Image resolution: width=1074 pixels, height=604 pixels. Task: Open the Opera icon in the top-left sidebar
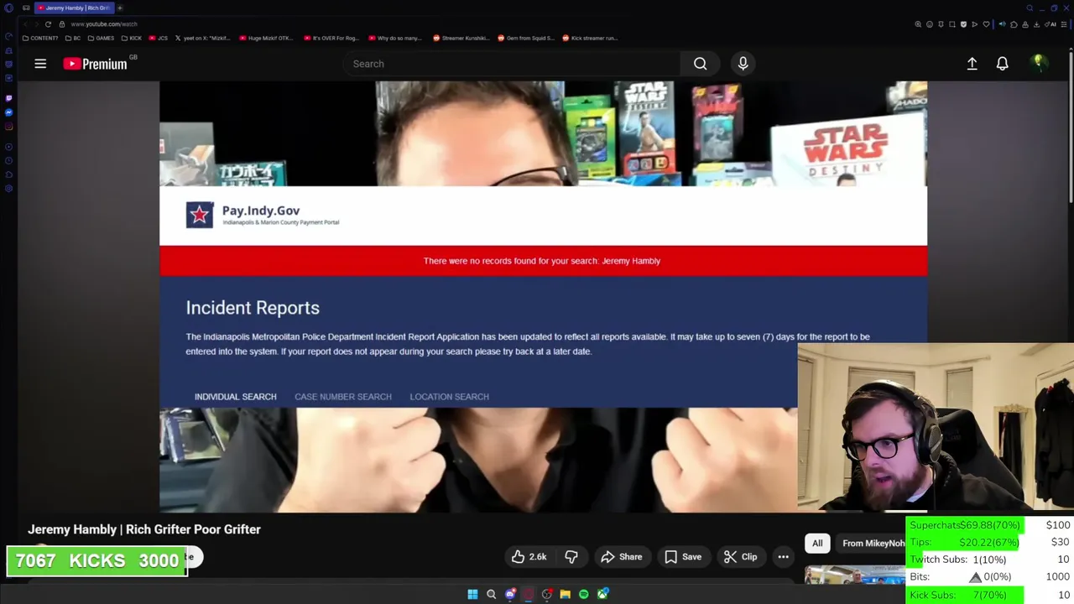coord(8,8)
